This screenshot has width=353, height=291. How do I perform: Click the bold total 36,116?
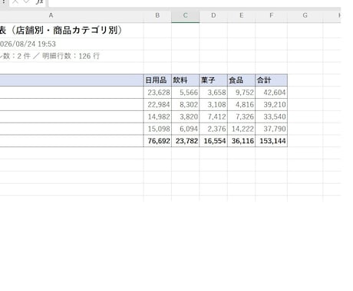pos(241,141)
